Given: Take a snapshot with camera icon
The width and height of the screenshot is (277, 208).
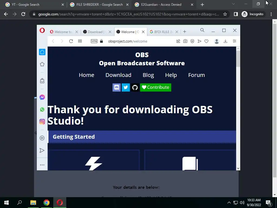Looking at the screenshot, I should [x=185, y=41].
